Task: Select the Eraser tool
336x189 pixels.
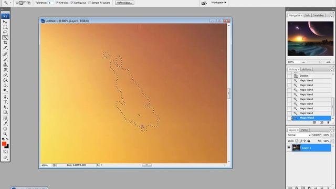Action: [5, 75]
